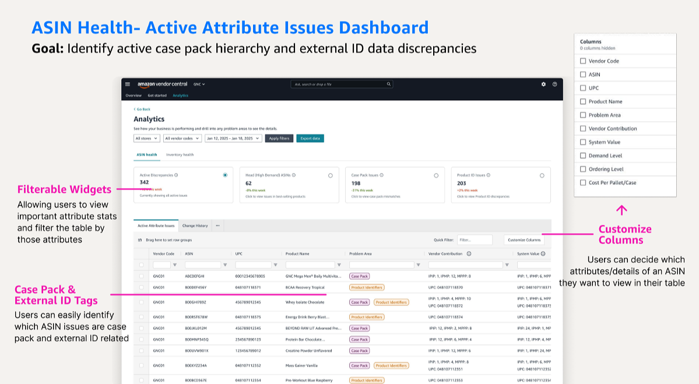Switch to the Change History tab
The width and height of the screenshot is (699, 384).
195,226
